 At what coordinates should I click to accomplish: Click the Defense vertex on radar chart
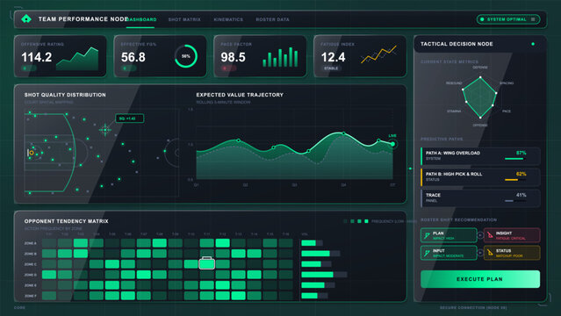(480, 77)
